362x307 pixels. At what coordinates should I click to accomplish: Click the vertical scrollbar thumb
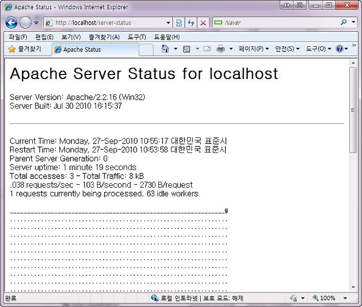[353, 110]
